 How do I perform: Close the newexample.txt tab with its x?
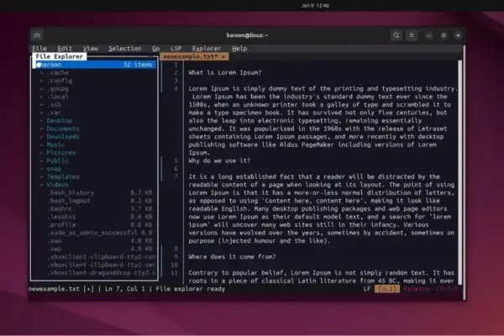(x=223, y=56)
